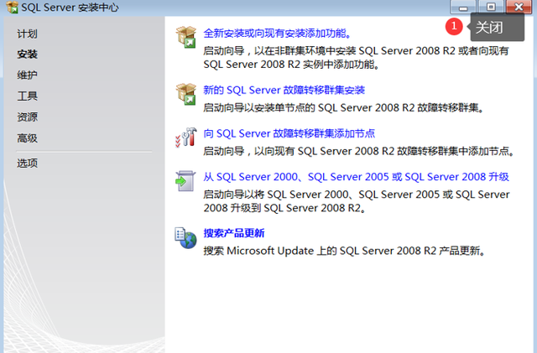Click the box icon beside 全新安装或向现有安装添加功能
This screenshot has height=353, width=537.
(x=186, y=37)
